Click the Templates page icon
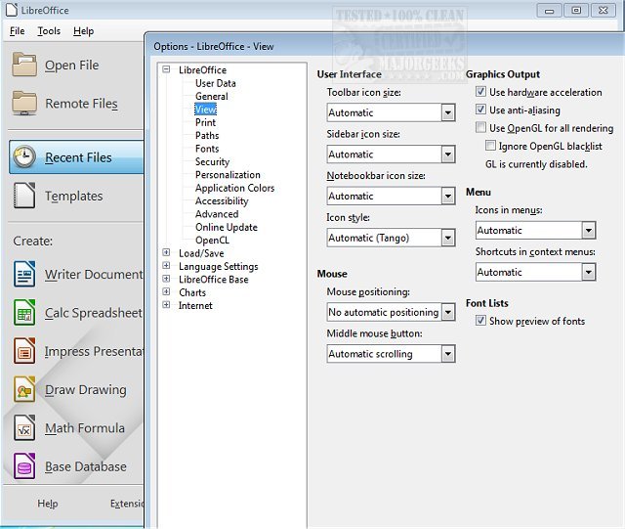Image resolution: width=625 pixels, height=529 pixels. click(x=24, y=196)
